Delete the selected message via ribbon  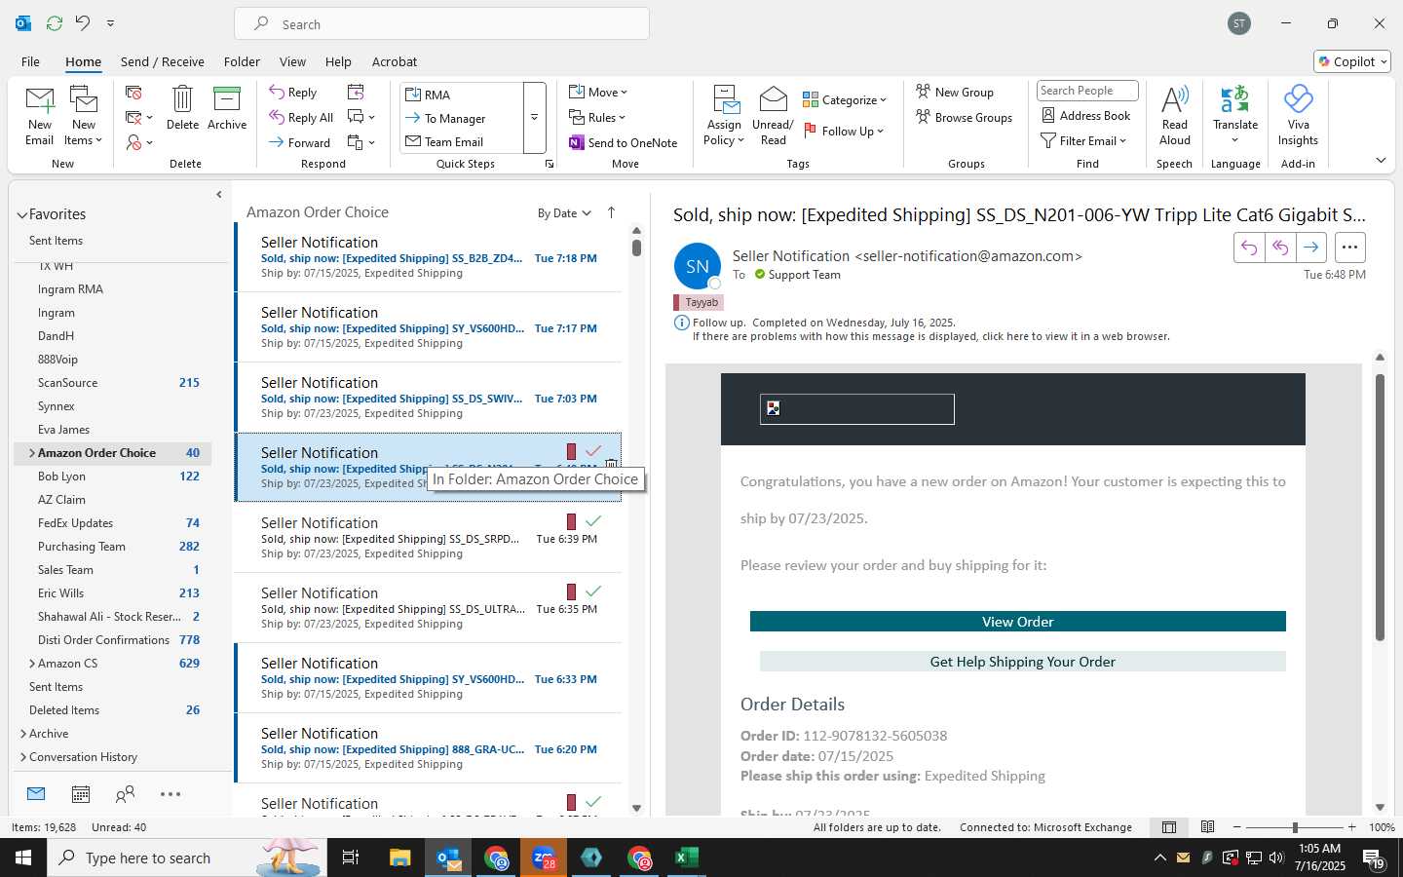pos(182,107)
